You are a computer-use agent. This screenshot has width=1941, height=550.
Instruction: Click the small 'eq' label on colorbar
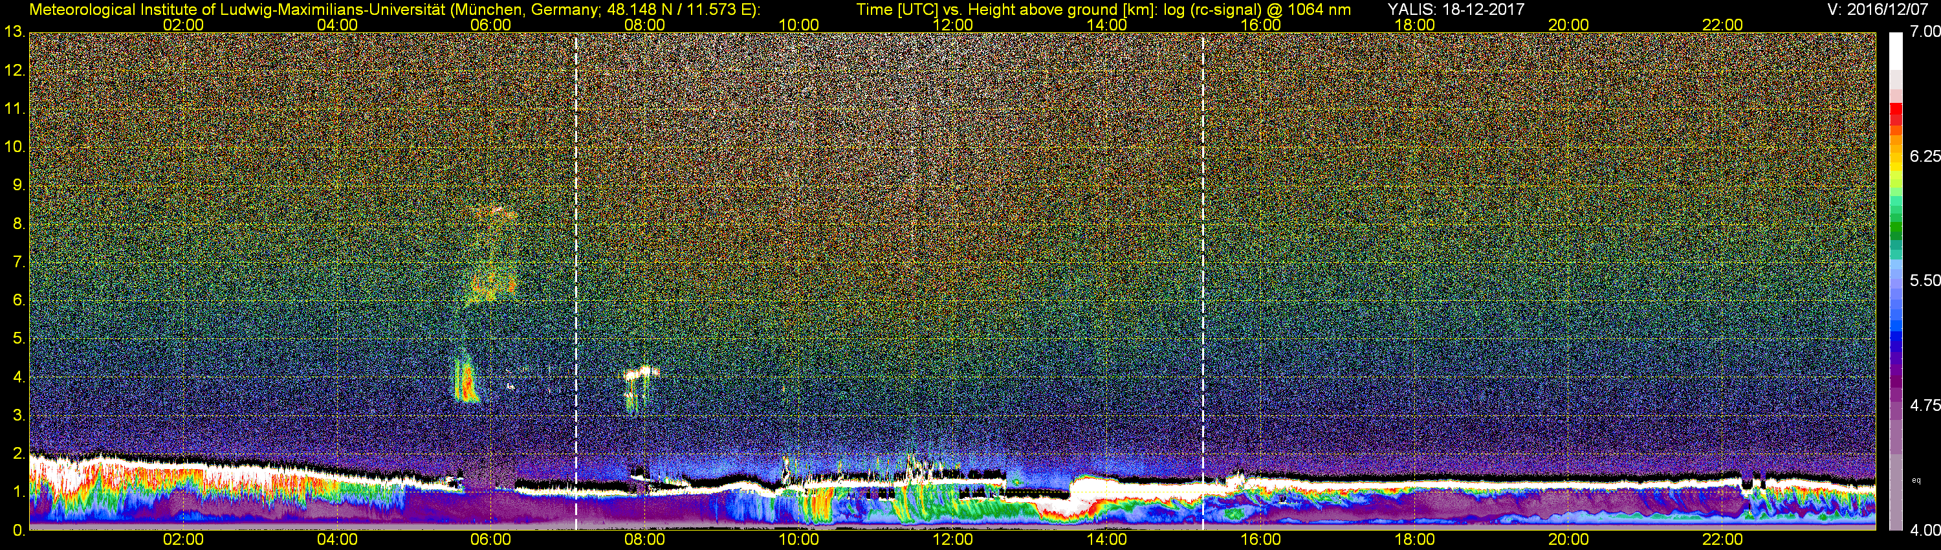1916,480
